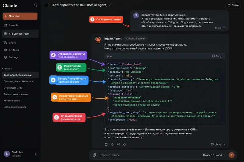
Task: Start a New chat
Action: 20,16
